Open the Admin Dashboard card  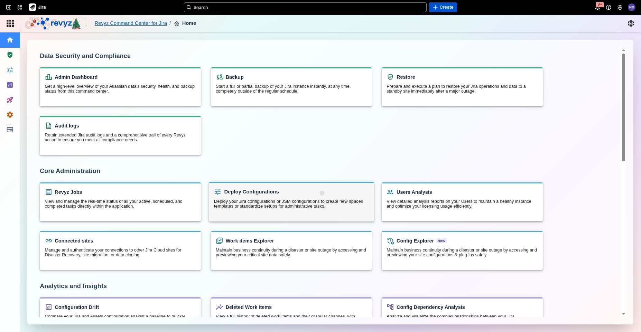(120, 87)
